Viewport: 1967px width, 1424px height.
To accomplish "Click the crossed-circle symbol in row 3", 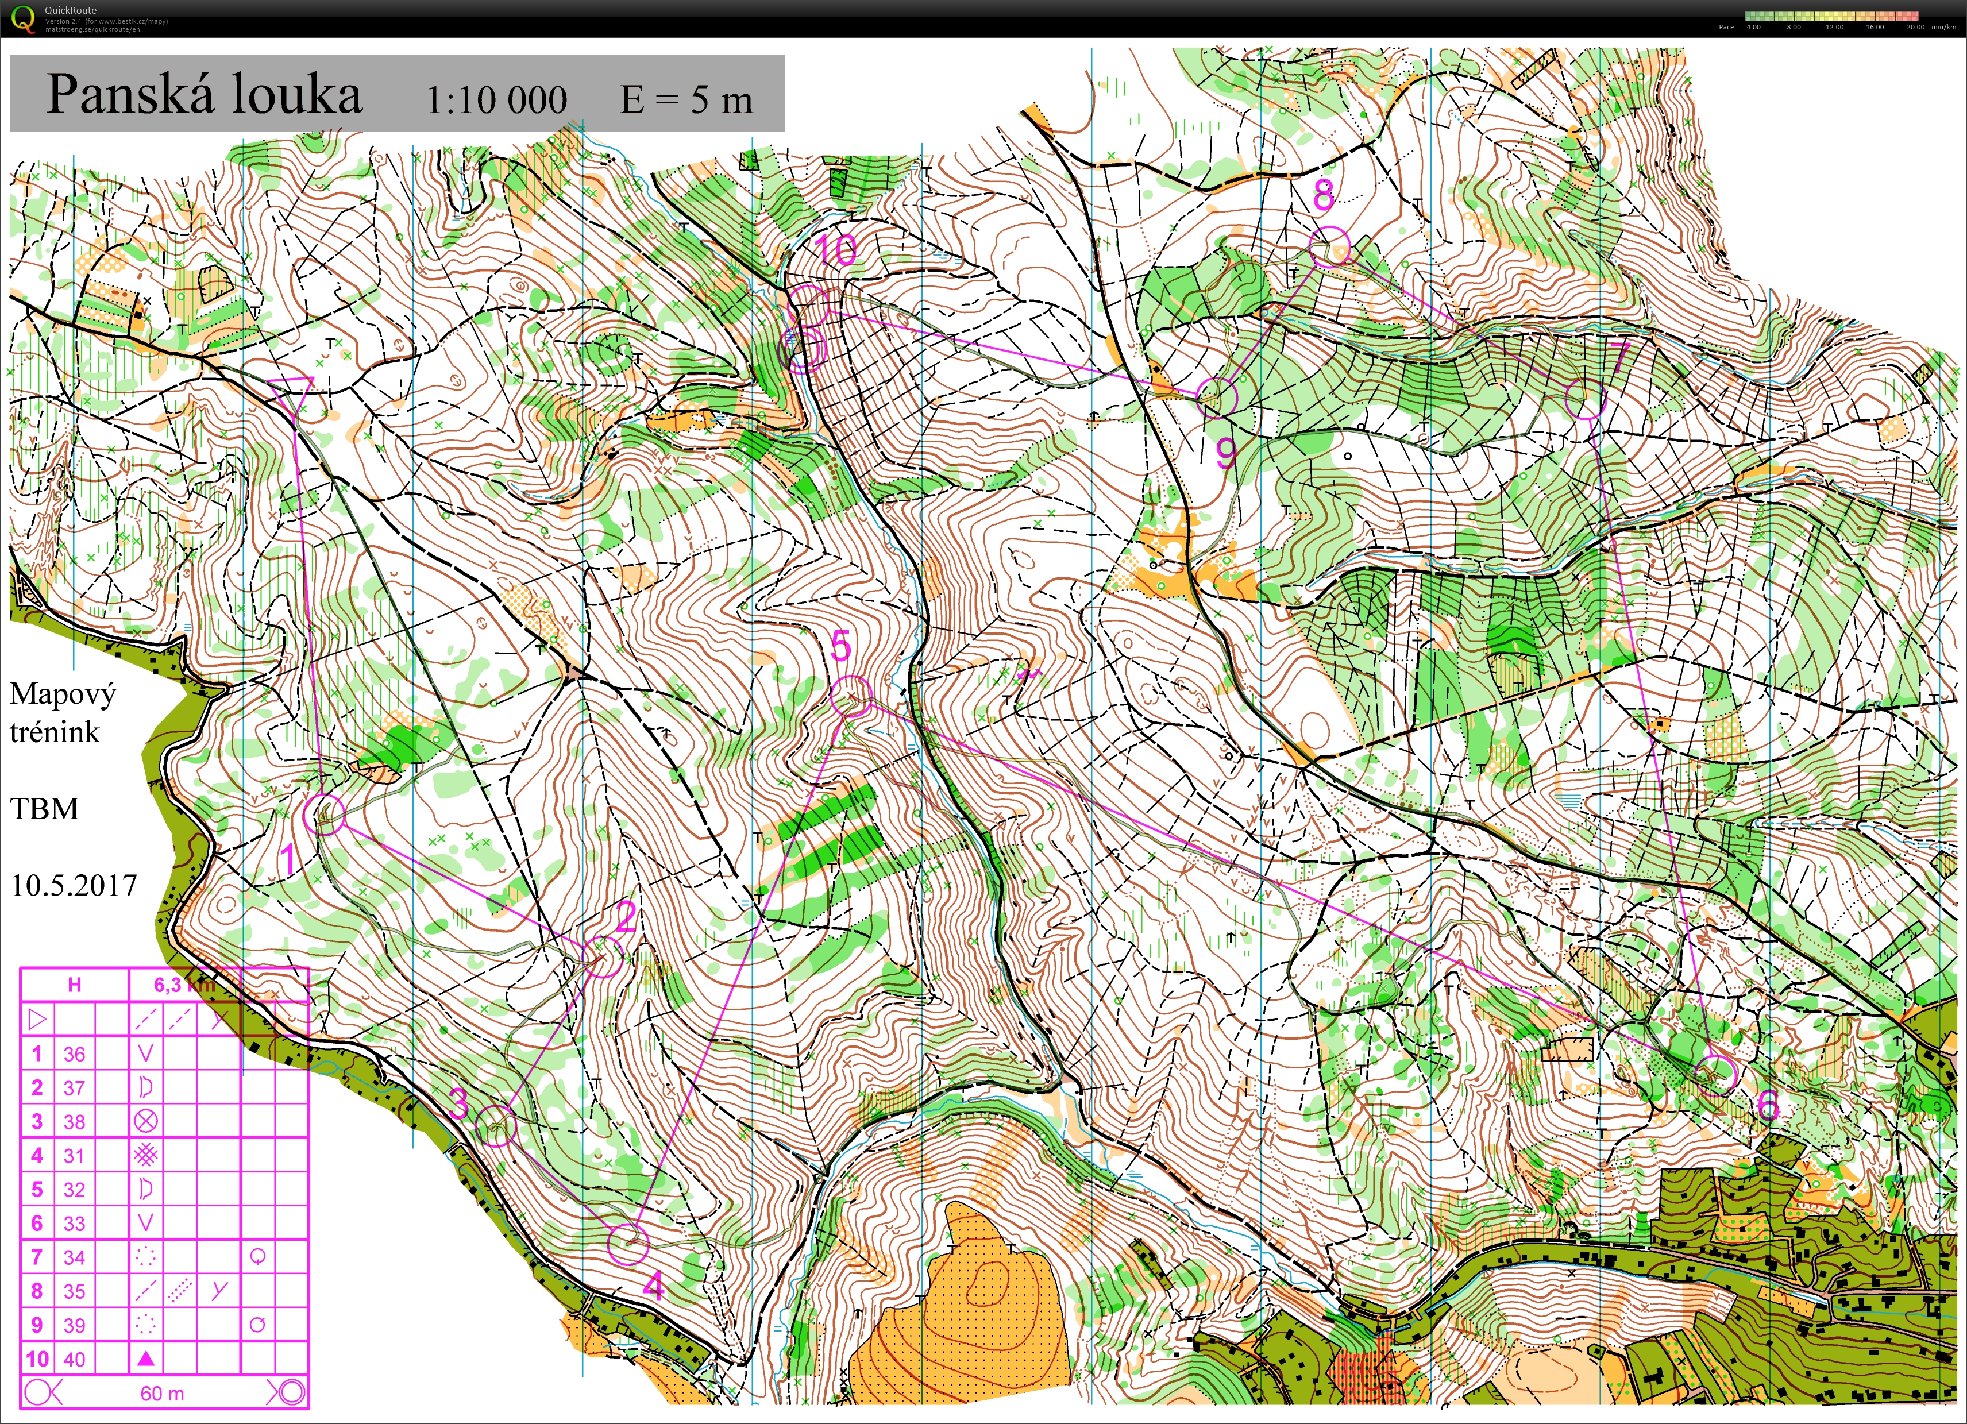I will 146,1121.
